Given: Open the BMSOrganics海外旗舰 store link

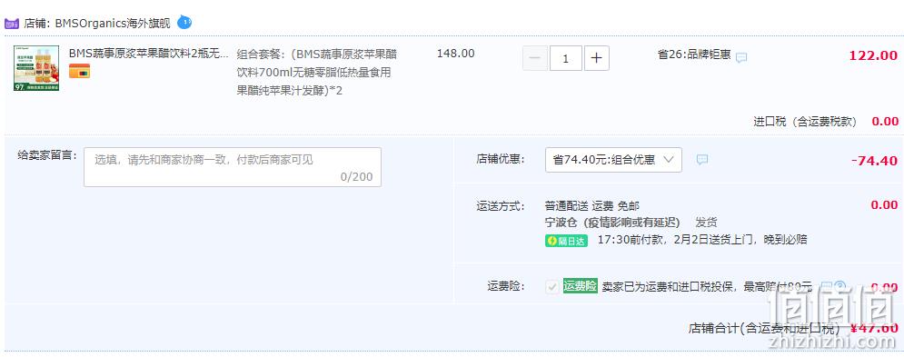Looking at the screenshot, I should 113,24.
